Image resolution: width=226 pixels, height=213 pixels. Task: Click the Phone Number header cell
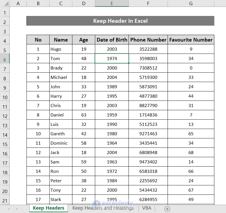point(148,40)
